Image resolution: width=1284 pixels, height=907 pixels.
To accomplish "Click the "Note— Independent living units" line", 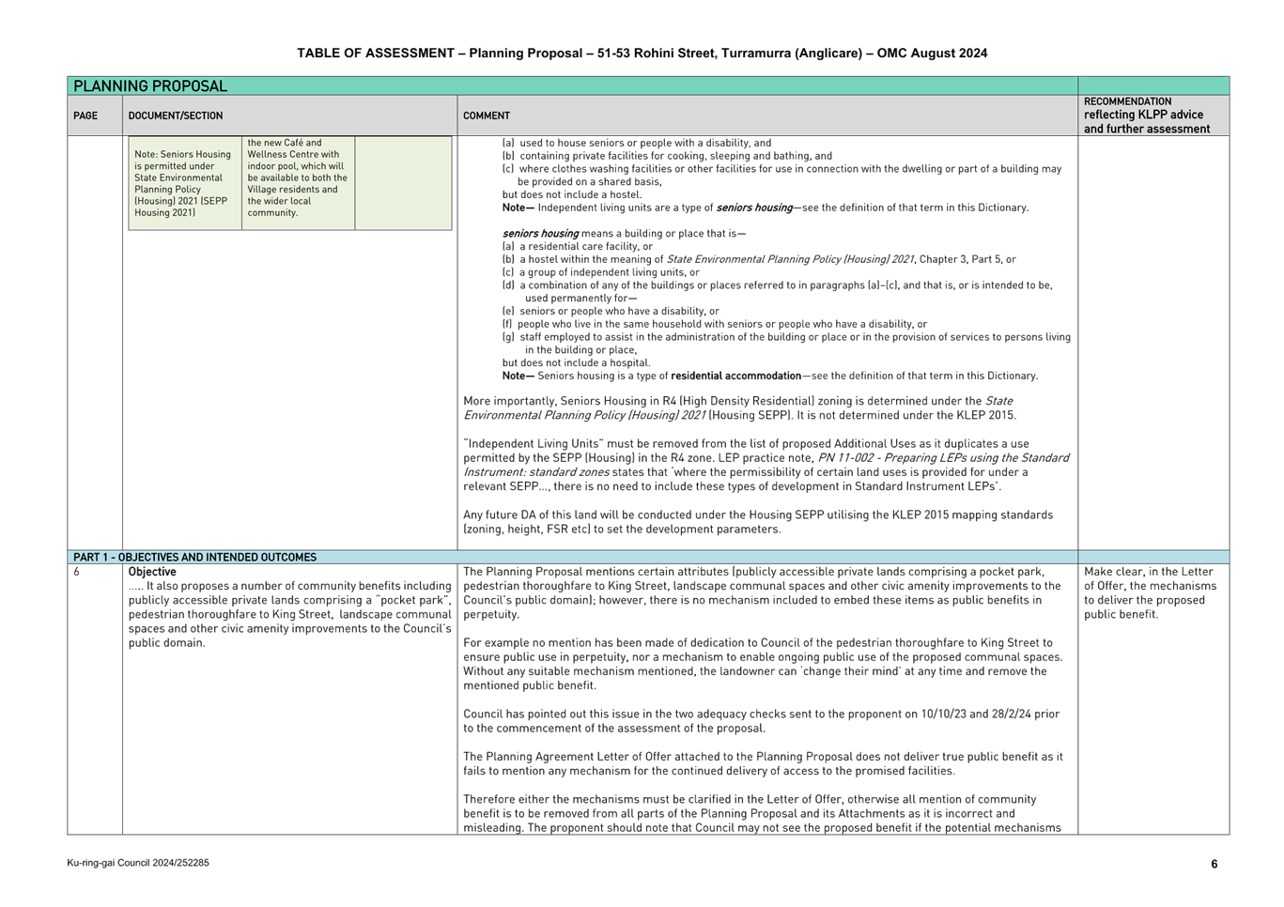I will pos(766,208).
